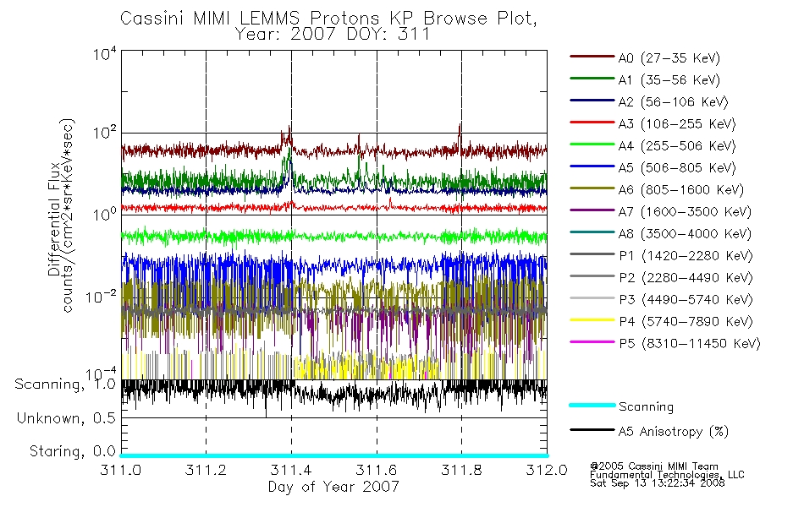
Task: Click the A3 (106-255 KeV) red legend line
Action: [592, 123]
